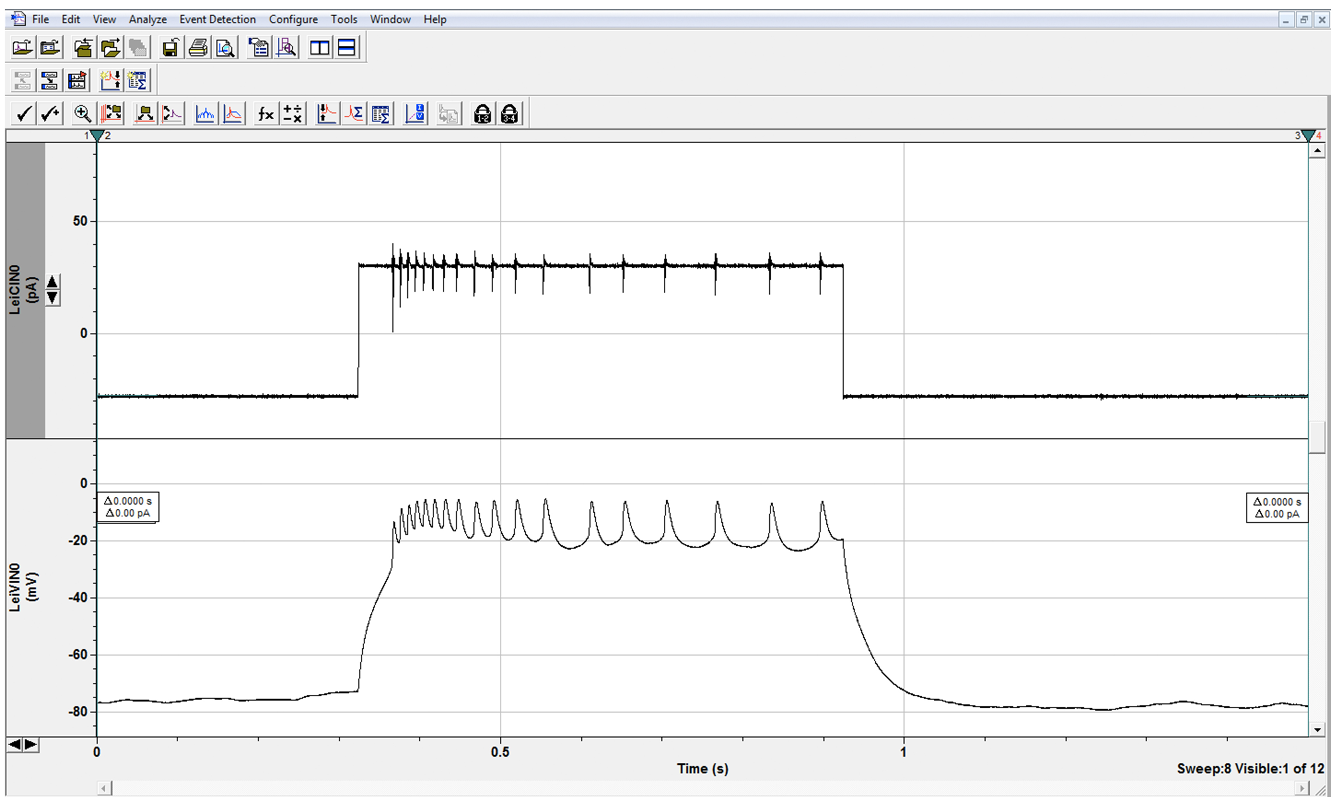Click next sweep right arrow
1336x807 pixels.
[x=31, y=744]
